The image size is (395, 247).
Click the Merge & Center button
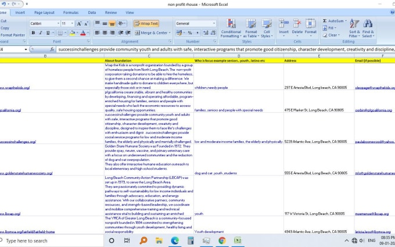[x=150, y=33]
